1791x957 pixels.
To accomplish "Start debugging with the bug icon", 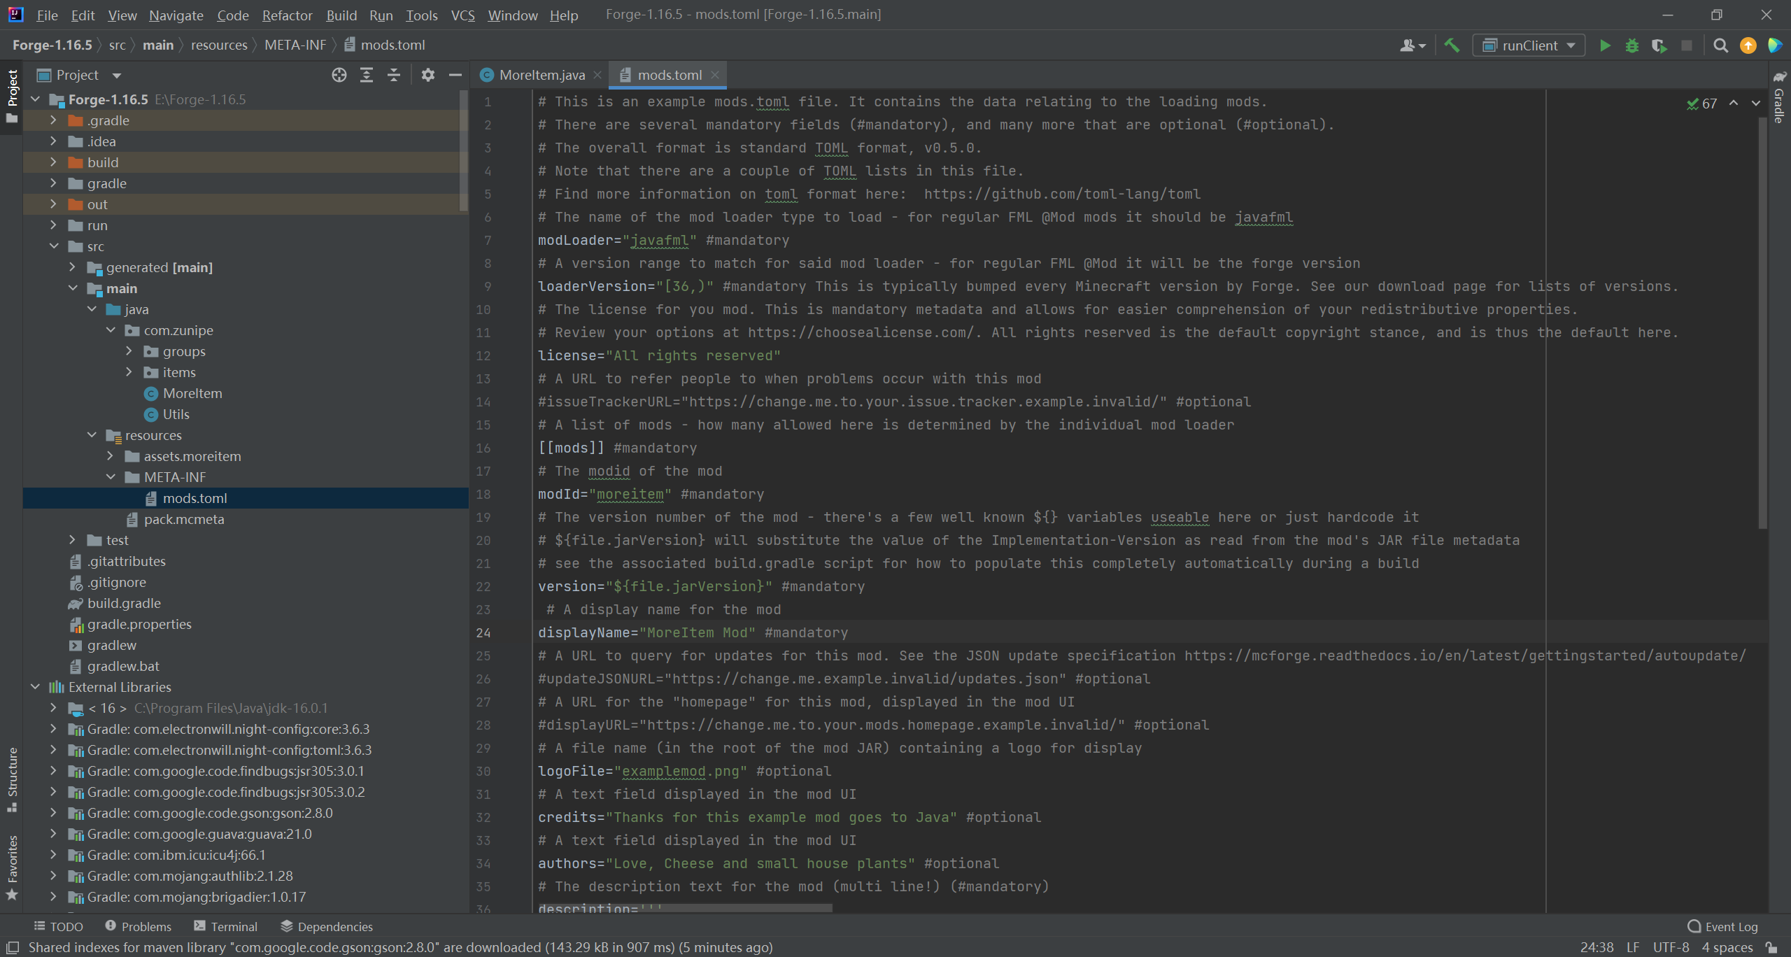I will (1631, 45).
